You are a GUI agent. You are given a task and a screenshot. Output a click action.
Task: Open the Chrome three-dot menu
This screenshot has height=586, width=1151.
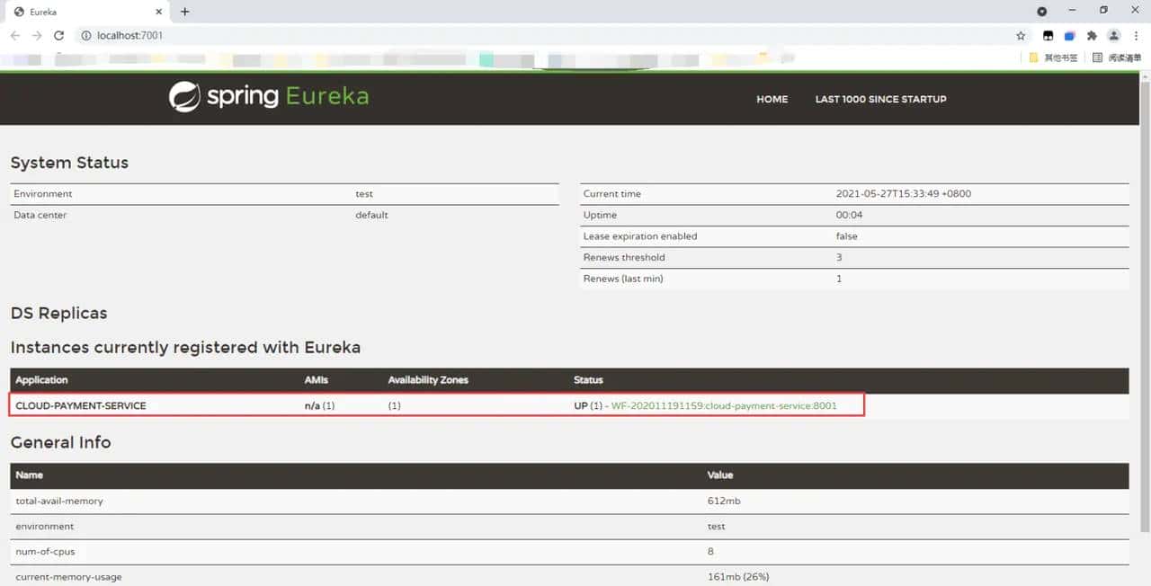click(x=1137, y=36)
